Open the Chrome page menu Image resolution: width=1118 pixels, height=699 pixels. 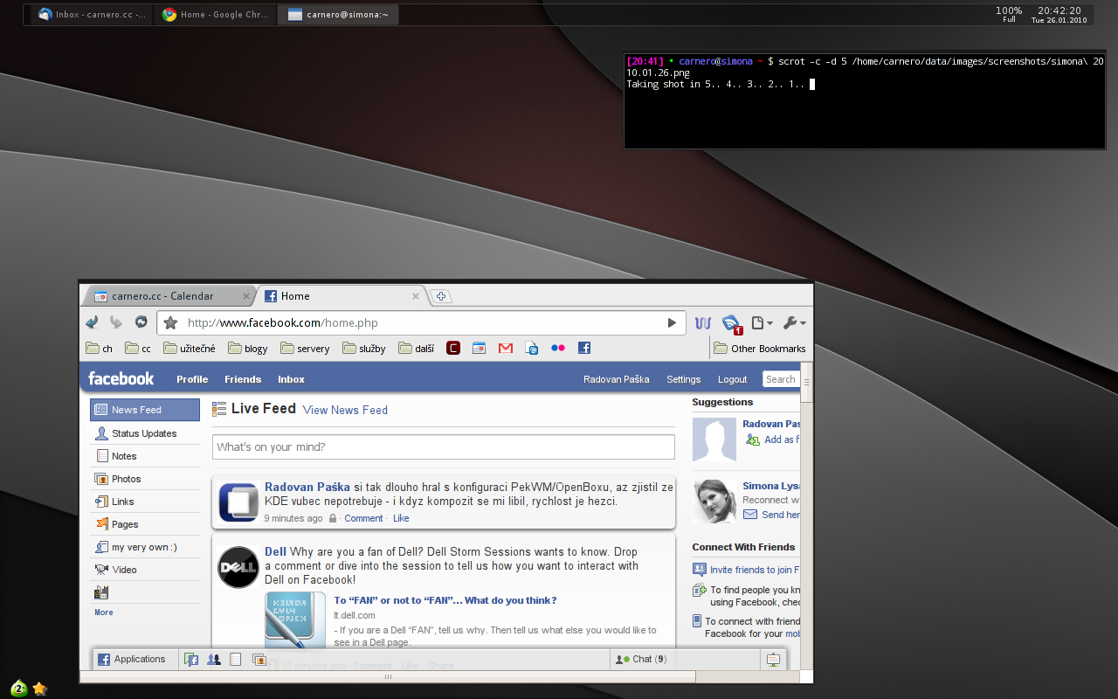click(x=762, y=322)
